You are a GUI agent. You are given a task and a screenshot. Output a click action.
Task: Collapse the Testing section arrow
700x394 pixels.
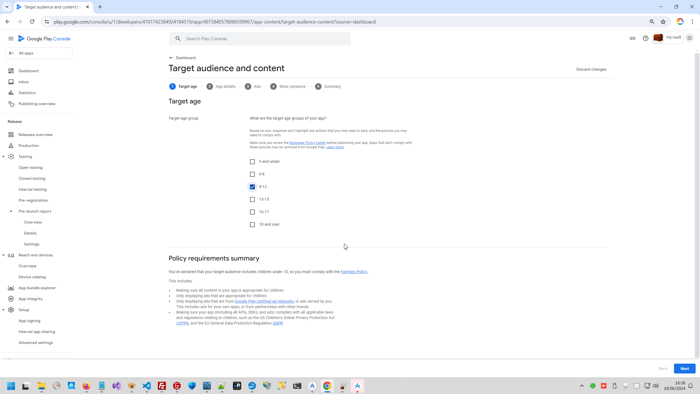[3, 157]
